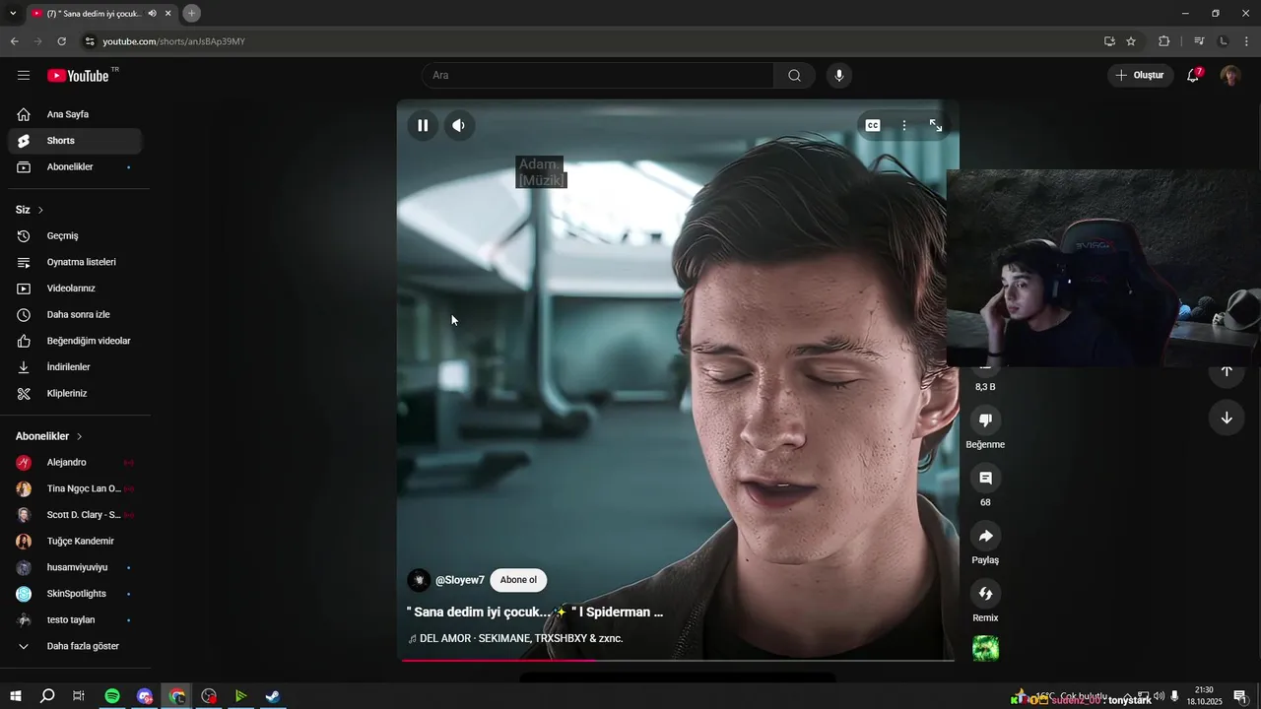The width and height of the screenshot is (1261, 709).
Task: Mute the tab via speaker icon
Action: (152, 14)
